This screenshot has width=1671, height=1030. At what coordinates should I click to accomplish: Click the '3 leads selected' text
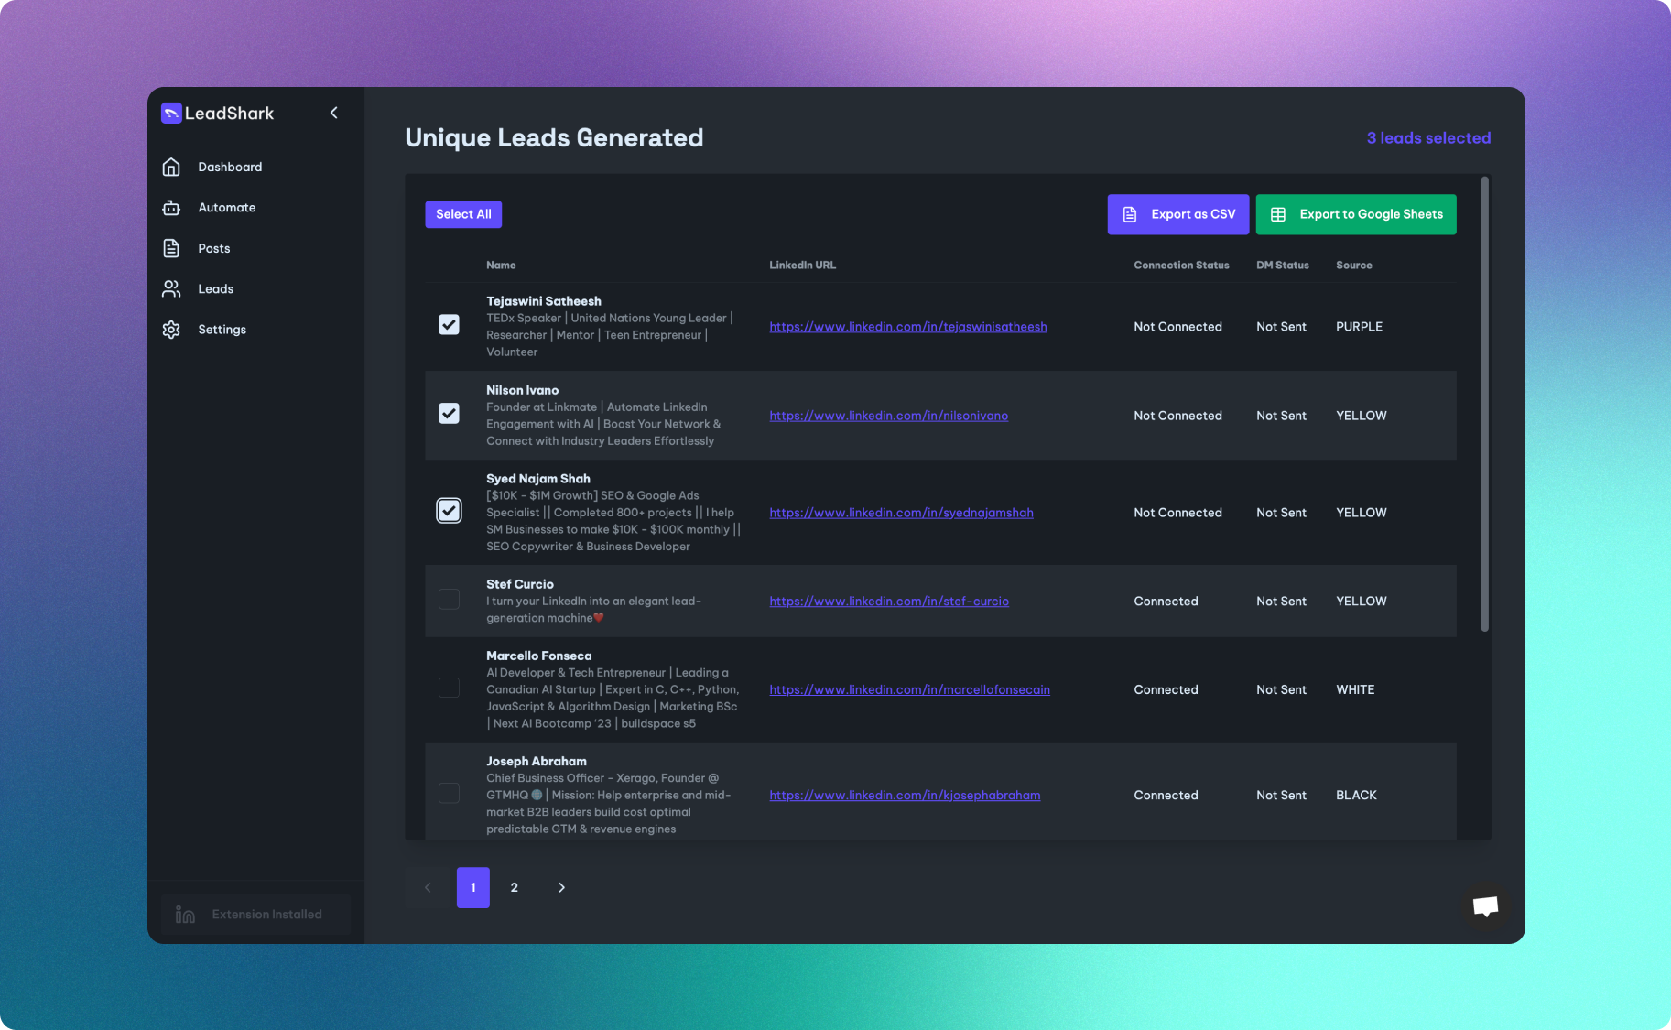1428,138
